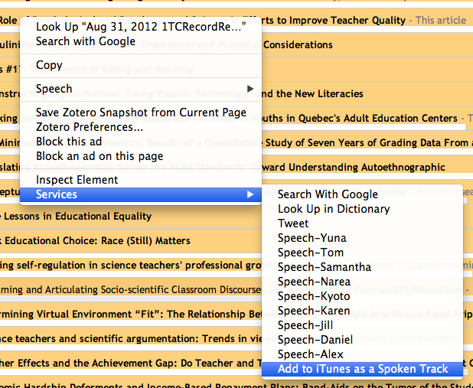Choose Search With Google in Services submenu
473x388 pixels.
[x=362, y=194]
